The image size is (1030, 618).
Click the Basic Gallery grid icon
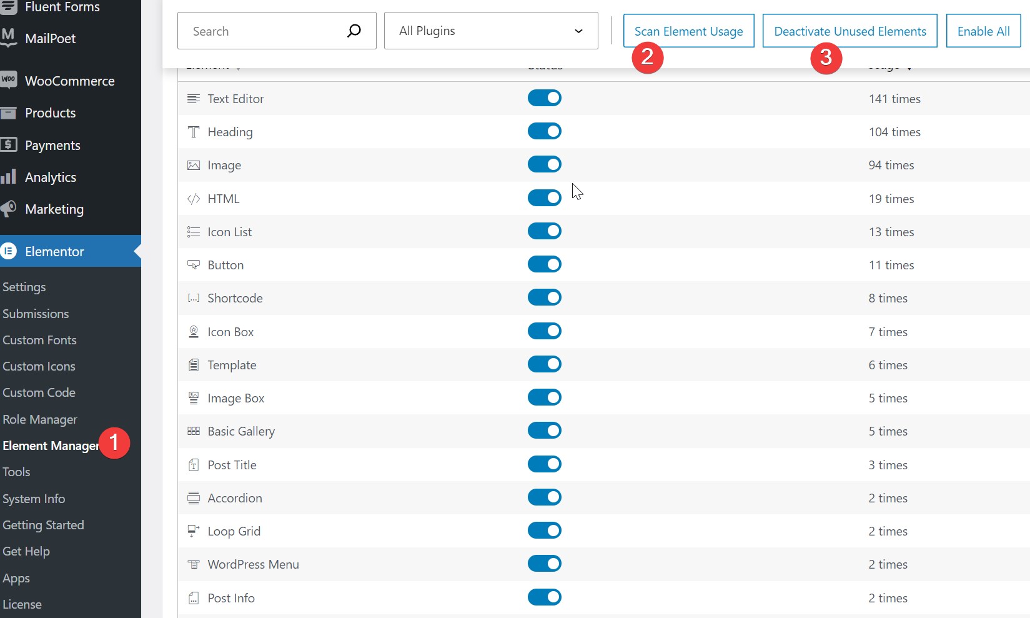194,431
